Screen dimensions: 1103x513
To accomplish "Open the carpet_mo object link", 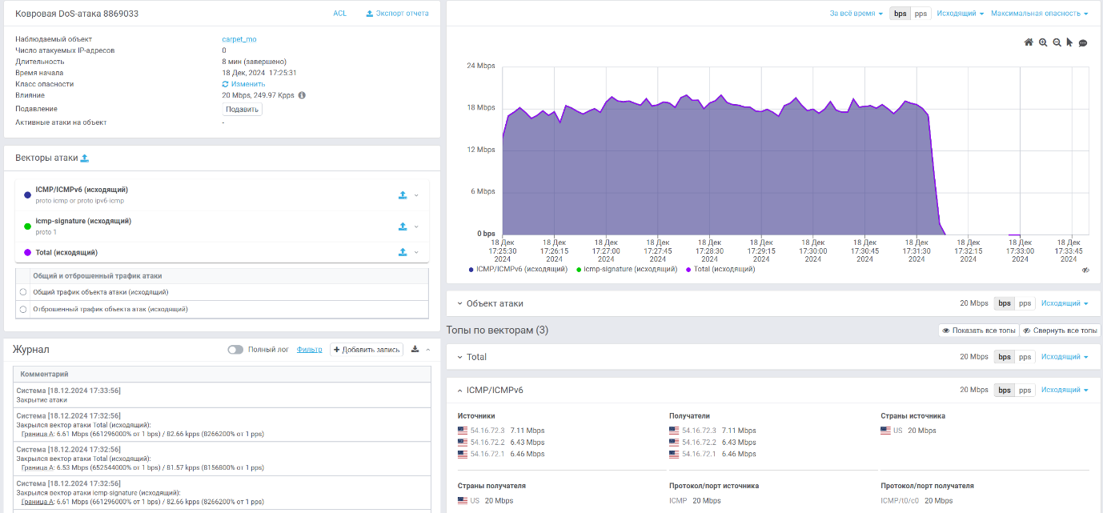I will [x=239, y=39].
